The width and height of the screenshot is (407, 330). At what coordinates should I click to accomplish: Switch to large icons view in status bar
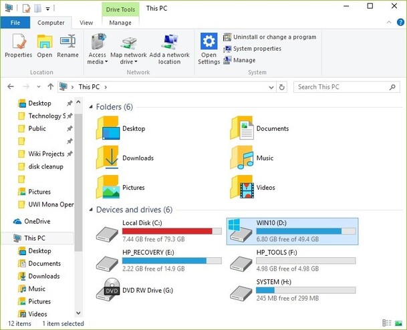pyautogui.click(x=399, y=323)
